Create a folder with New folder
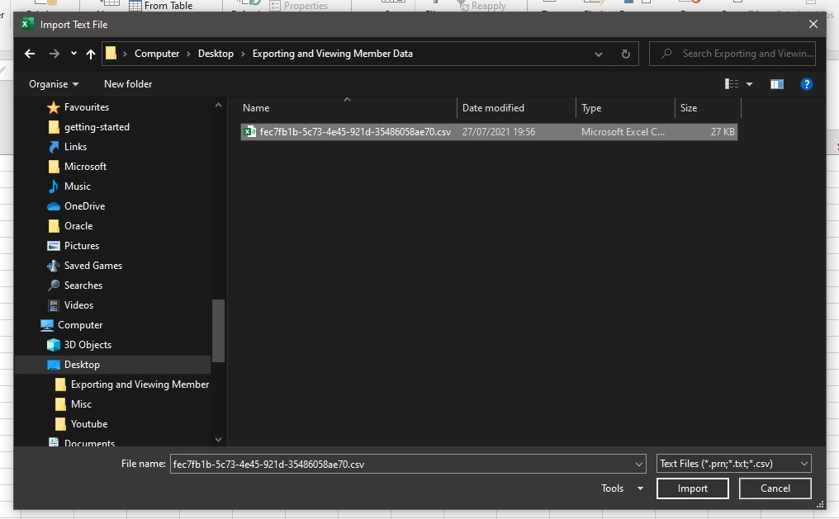 pos(128,83)
